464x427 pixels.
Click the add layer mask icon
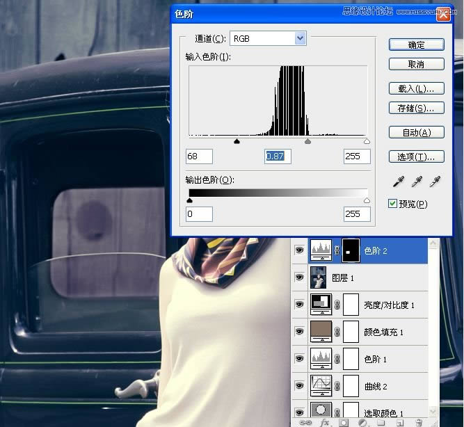[343, 422]
